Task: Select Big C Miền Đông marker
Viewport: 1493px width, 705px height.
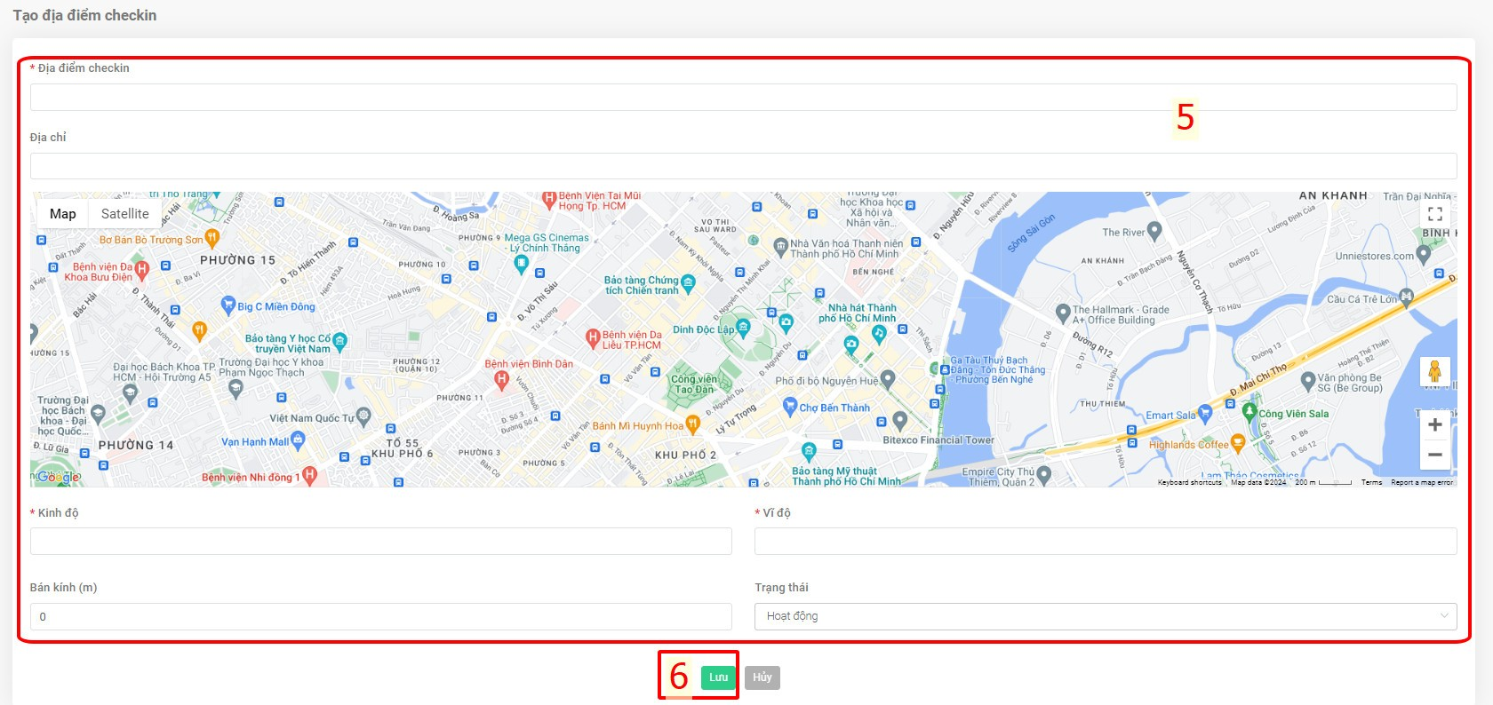Action: tap(228, 305)
